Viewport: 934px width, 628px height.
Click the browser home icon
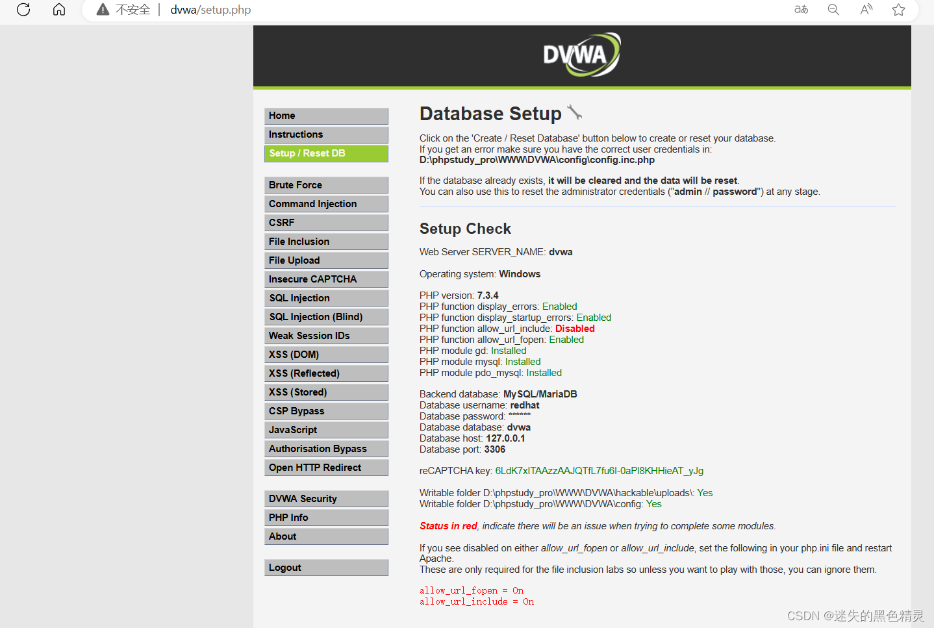tap(59, 10)
